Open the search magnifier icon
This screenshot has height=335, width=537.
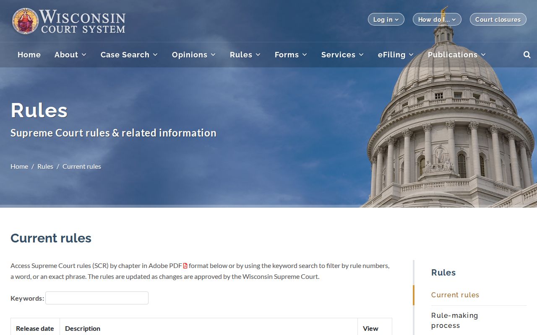[527, 55]
